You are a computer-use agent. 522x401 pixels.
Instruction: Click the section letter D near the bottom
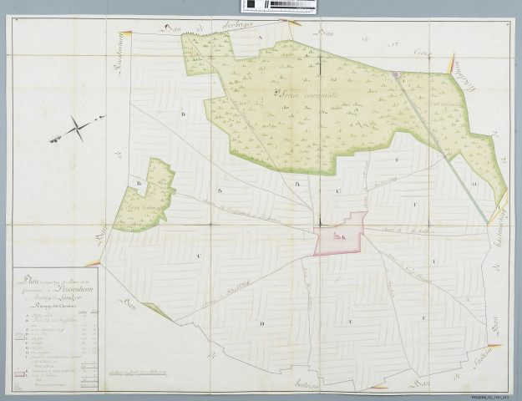pyautogui.click(x=261, y=322)
